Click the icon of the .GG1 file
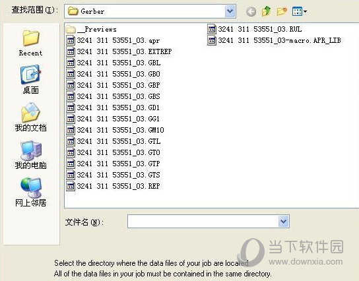 pyautogui.click(x=71, y=119)
